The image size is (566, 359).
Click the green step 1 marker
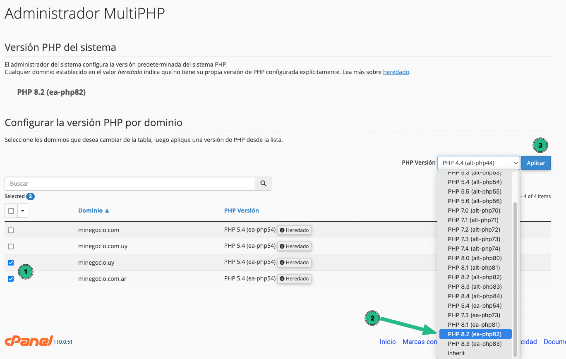click(x=26, y=272)
